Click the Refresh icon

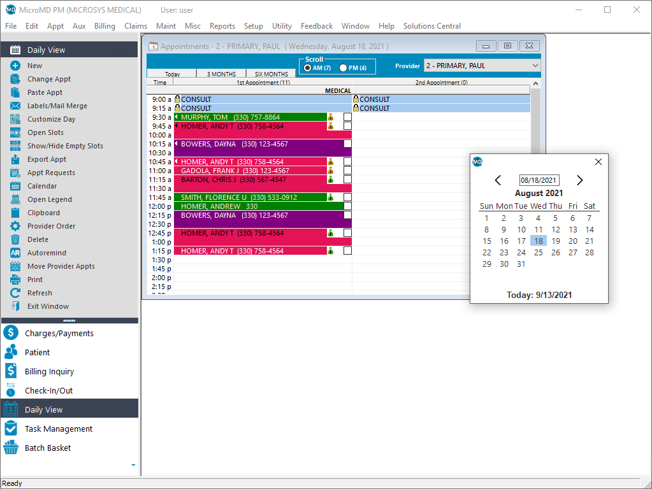click(x=15, y=293)
